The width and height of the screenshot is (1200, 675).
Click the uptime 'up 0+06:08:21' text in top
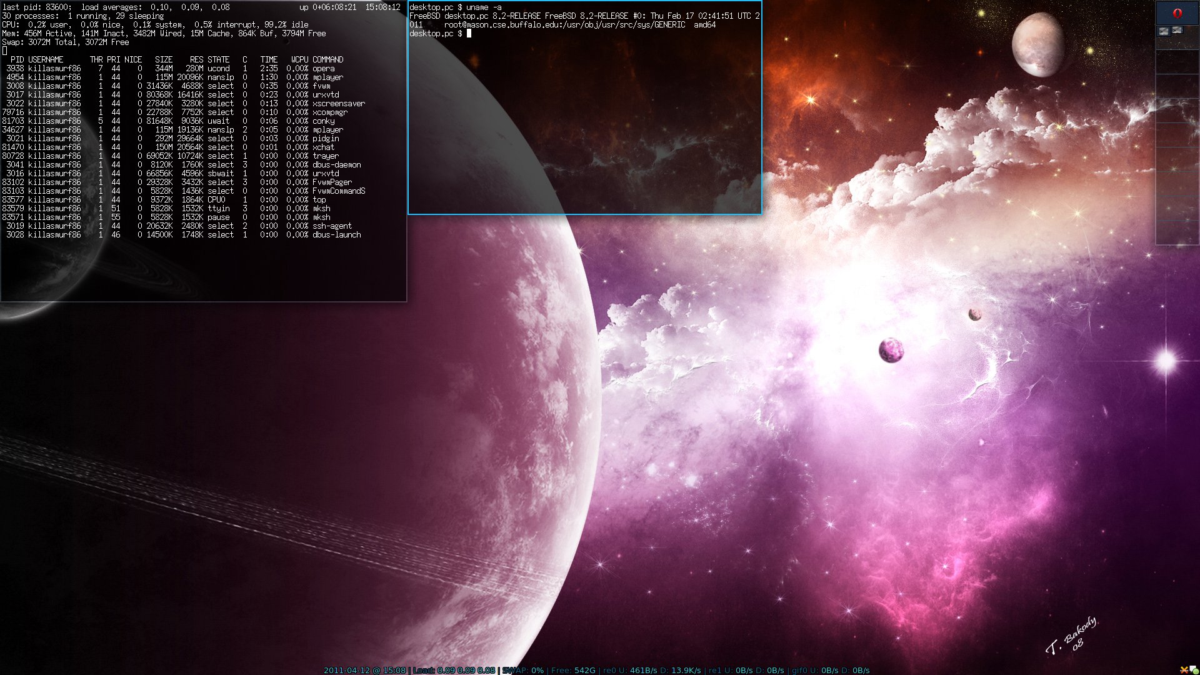[327, 7]
